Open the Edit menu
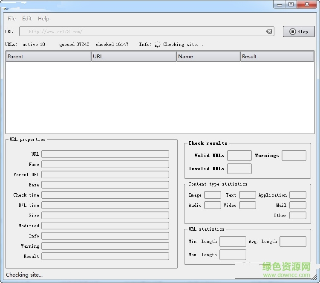320x283 pixels. [x=27, y=19]
